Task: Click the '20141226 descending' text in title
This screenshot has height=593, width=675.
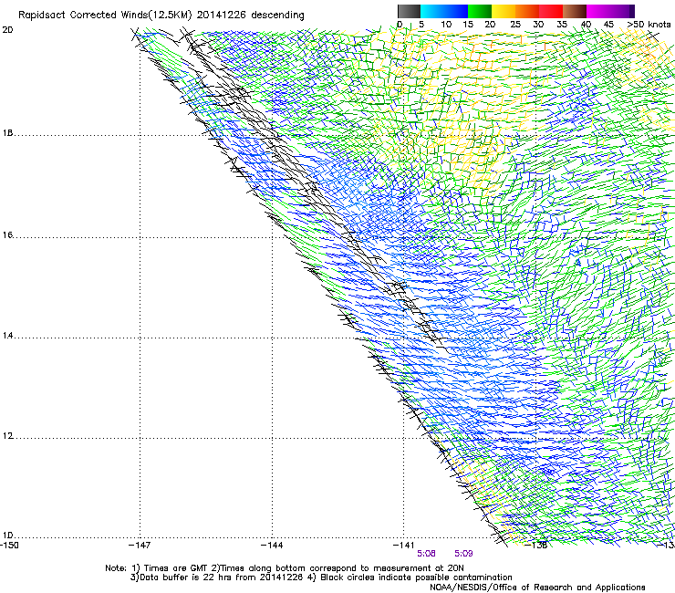Action: (x=251, y=16)
